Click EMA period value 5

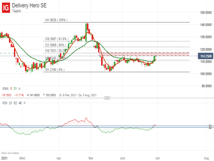pos(11,89)
